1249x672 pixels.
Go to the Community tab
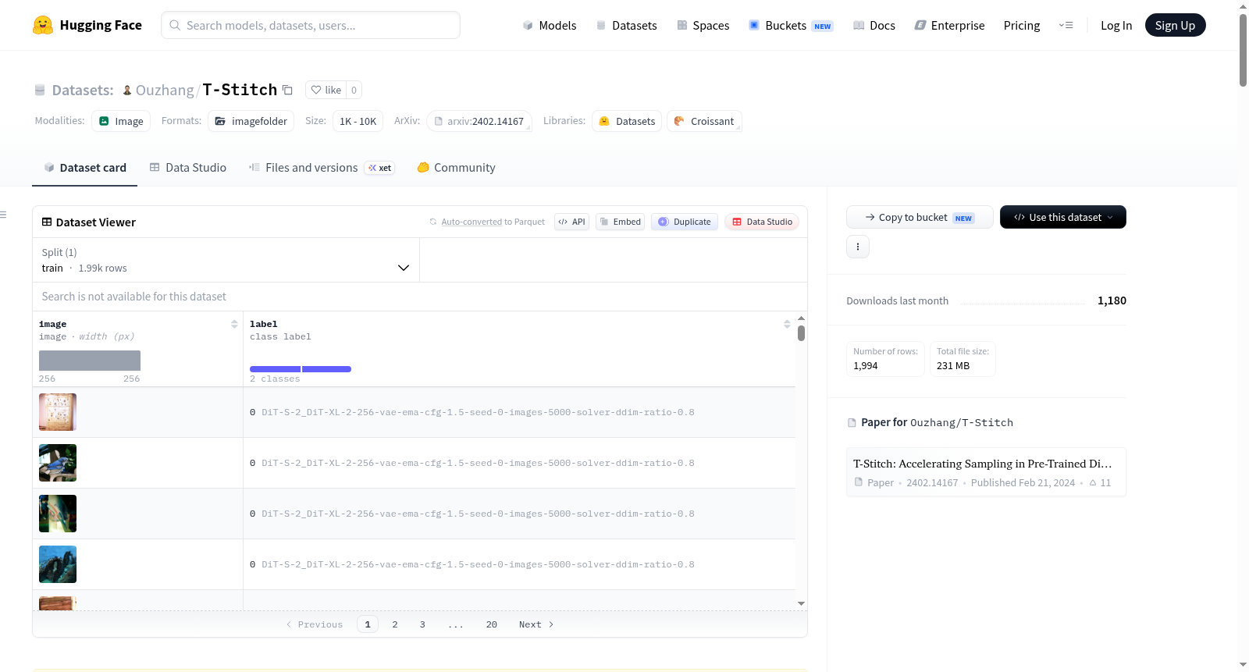click(457, 168)
